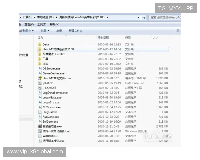
Task: Click the PlugList.txt document icon
Action: [x=40, y=112]
